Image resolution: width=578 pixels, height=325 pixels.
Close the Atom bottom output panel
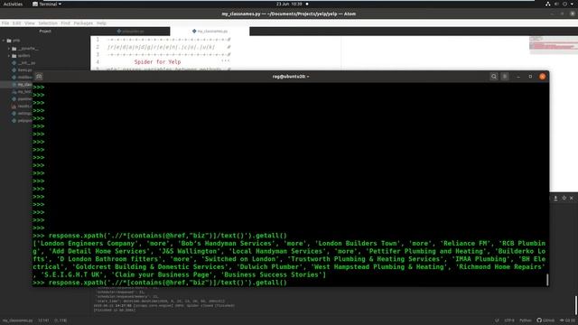tap(572, 199)
